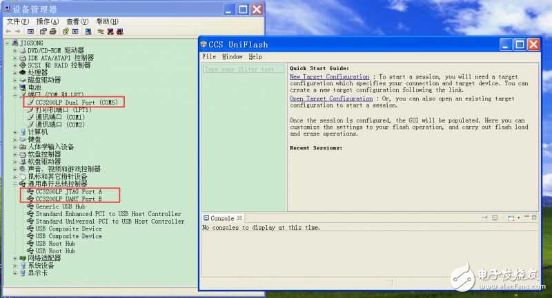Expand the 网络适配器 node
The height and width of the screenshot is (298, 552).
tap(15, 258)
